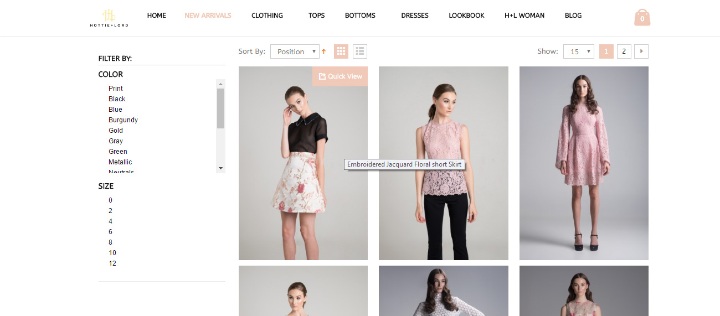Go to page 2

tap(624, 51)
